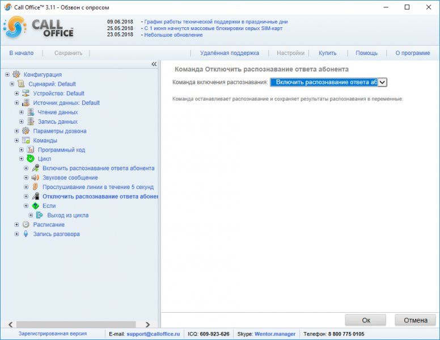Open the Помощь menu
The image size is (440, 340).
tap(366, 53)
